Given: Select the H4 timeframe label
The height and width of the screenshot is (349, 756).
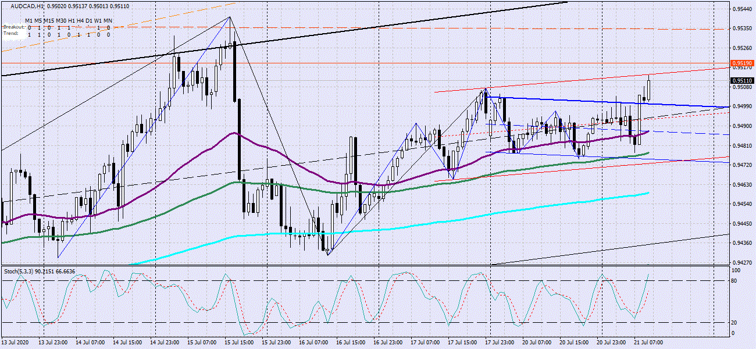Looking at the screenshot, I should 80,21.
